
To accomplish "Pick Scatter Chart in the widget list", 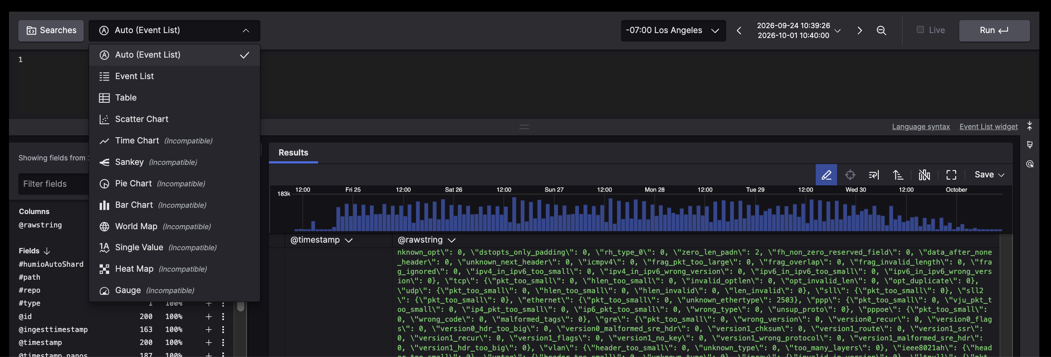I will (174, 119).
